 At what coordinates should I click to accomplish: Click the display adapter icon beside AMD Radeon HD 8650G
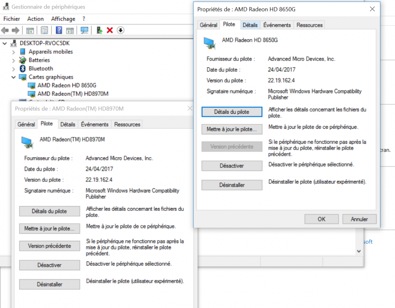point(32,86)
